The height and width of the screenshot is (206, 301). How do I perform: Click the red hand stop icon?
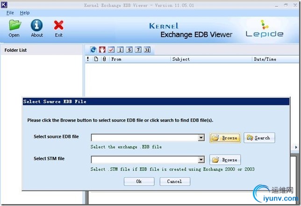coord(102,50)
